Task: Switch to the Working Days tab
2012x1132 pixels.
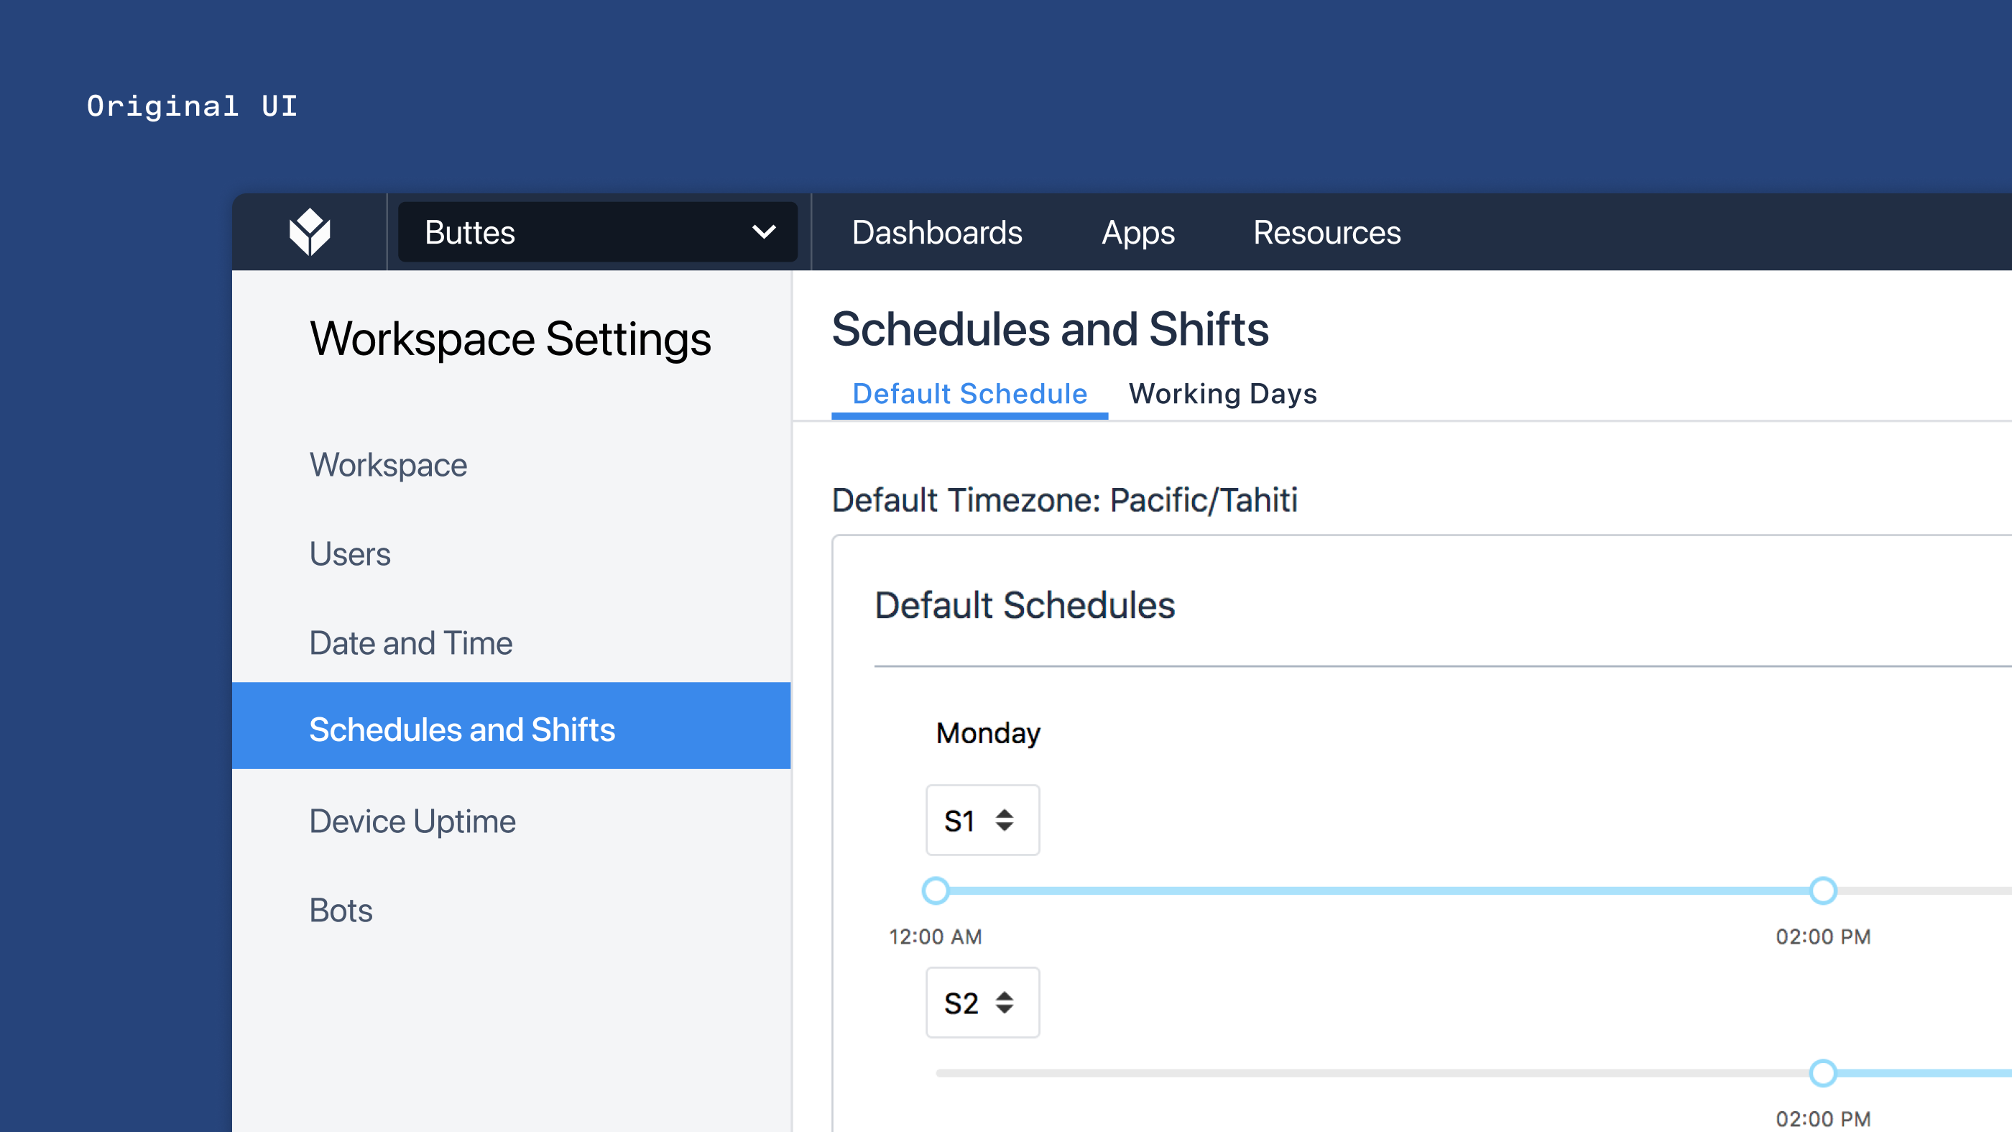Action: 1222,394
